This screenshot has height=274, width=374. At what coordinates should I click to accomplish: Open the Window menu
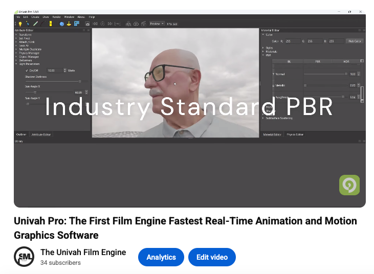(x=69, y=17)
